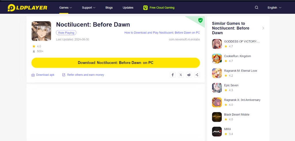This screenshot has width=295, height=141.
Task: Click the Similar Games heading
Action: click(x=231, y=28)
